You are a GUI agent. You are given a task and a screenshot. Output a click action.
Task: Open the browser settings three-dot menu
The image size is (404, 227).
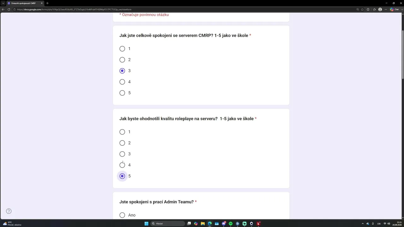click(x=386, y=9)
